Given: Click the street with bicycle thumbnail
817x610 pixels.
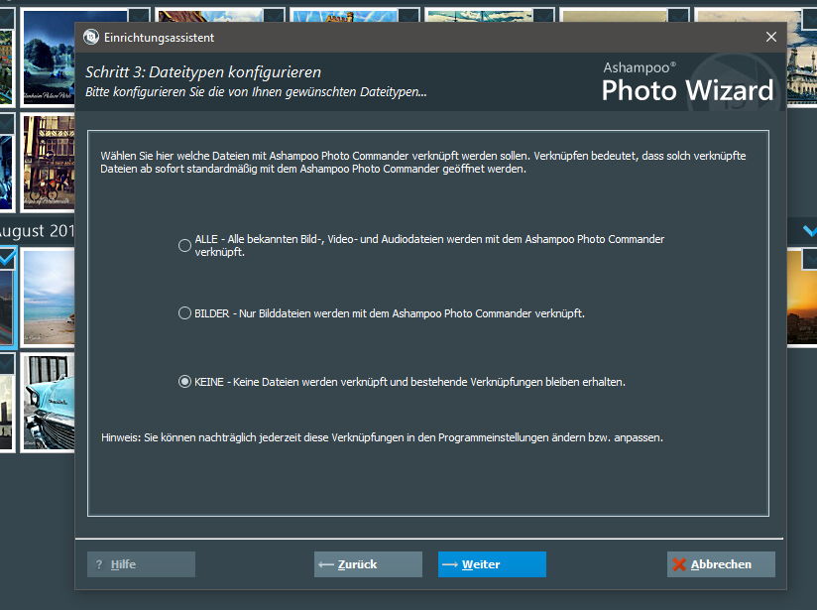Looking at the screenshot, I should [x=48, y=159].
